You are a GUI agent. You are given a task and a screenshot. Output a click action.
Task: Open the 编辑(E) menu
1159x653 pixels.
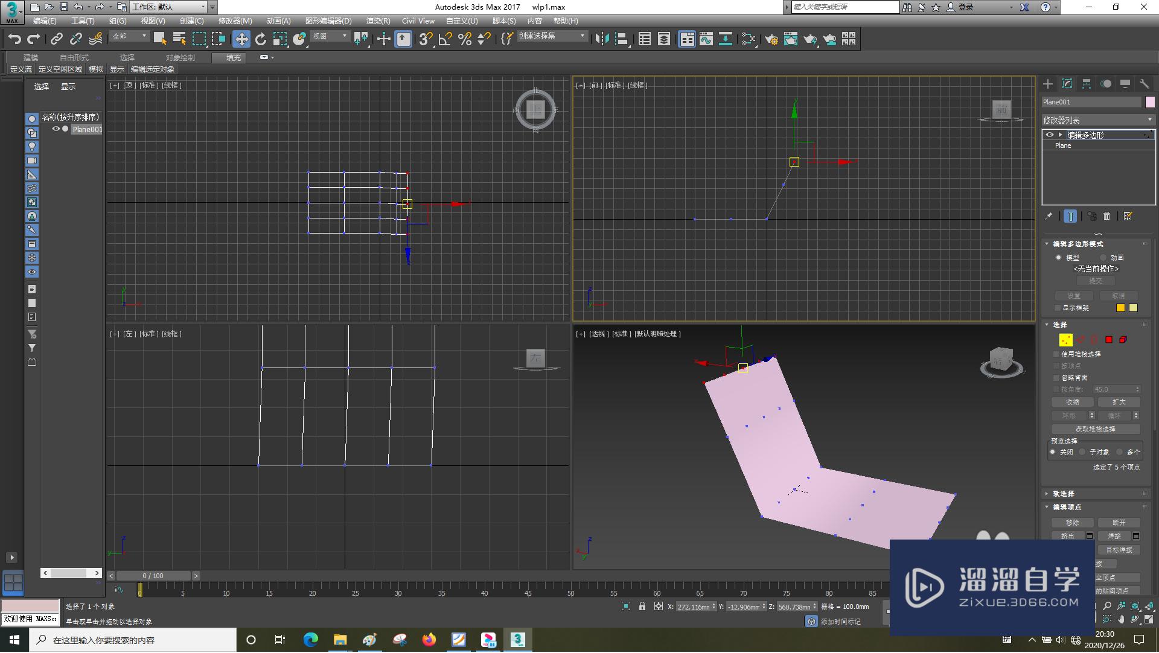(x=45, y=21)
